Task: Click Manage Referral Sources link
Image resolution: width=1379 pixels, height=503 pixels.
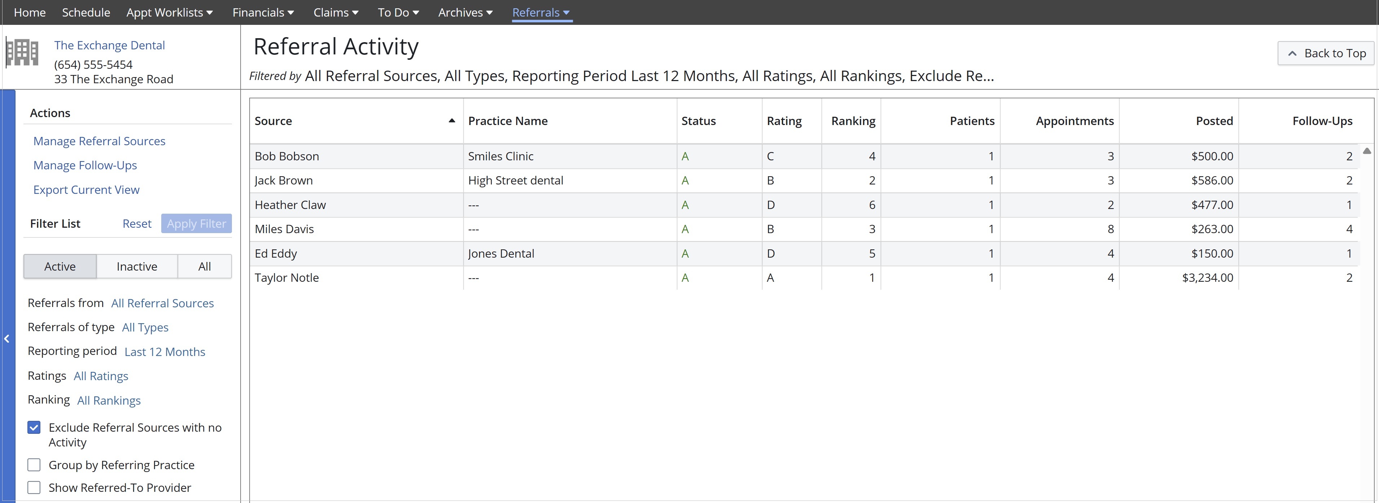Action: 99,141
